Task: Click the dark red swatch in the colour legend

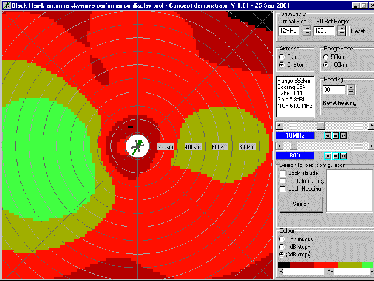Action: tap(303, 265)
